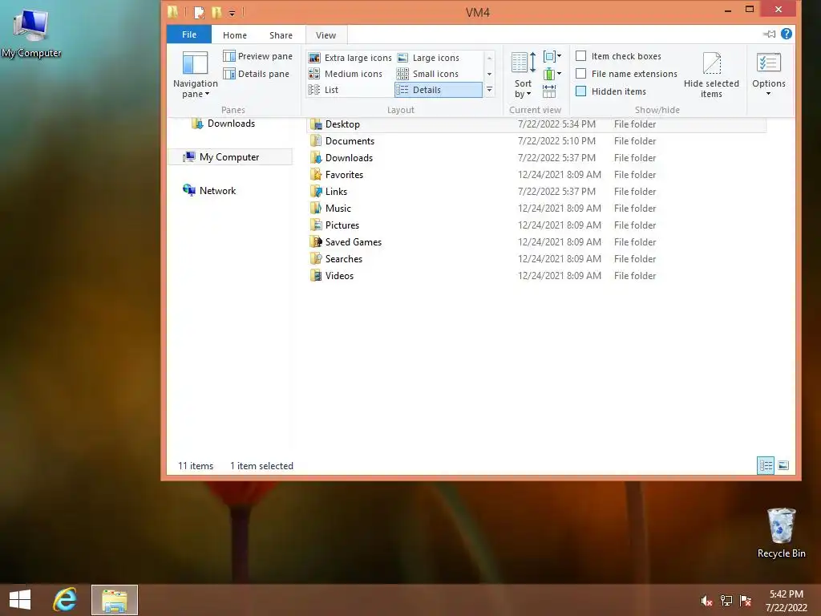The width and height of the screenshot is (821, 616).
Task: Open the Windows Start button
Action: 20,600
